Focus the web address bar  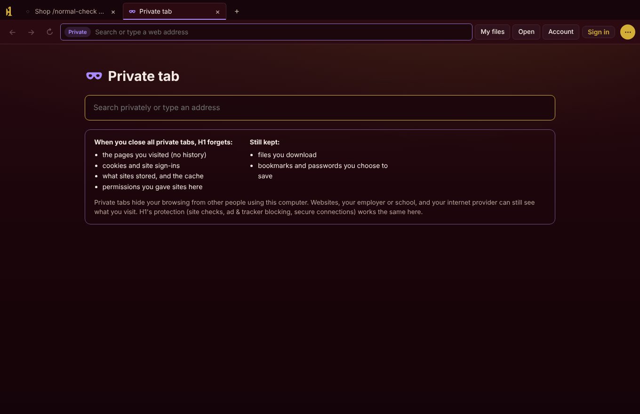point(266,32)
